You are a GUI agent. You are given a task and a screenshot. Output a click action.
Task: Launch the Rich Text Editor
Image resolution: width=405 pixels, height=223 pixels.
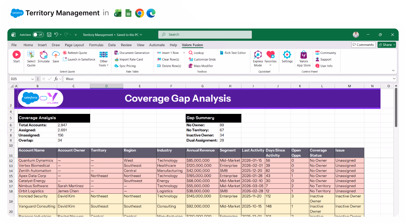(x=233, y=53)
